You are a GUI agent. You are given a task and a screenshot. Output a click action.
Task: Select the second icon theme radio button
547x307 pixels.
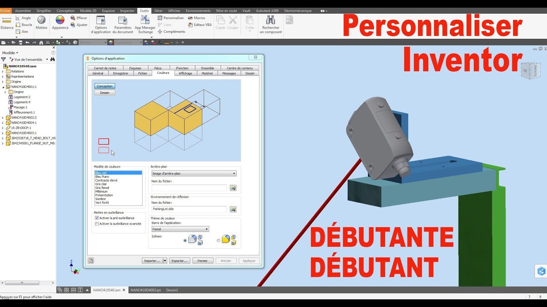coord(218,240)
